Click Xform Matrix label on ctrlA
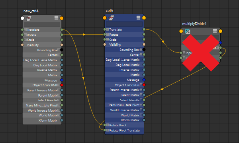 pyautogui.click(x=130, y=120)
